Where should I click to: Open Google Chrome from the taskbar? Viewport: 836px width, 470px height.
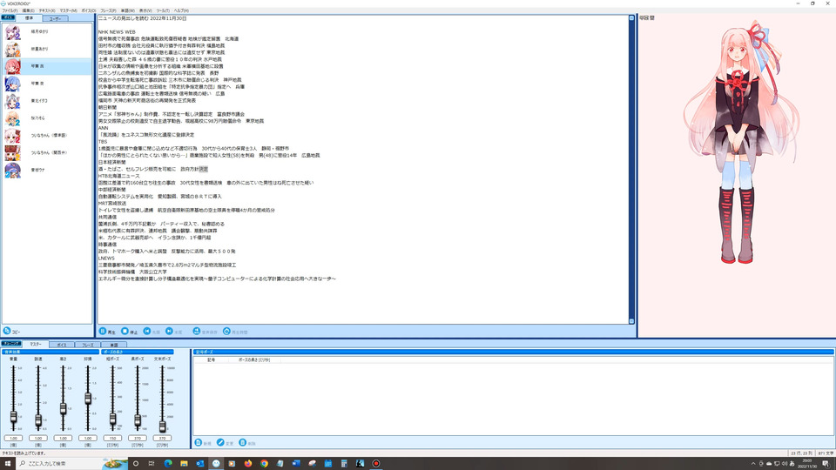pyautogui.click(x=264, y=463)
